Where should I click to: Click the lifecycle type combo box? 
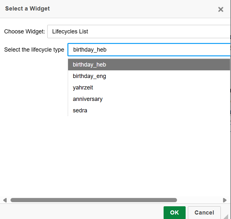click(x=149, y=50)
